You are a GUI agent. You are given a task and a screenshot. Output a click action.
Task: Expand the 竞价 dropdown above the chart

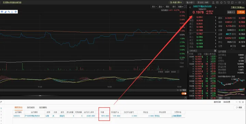coord(154,6)
